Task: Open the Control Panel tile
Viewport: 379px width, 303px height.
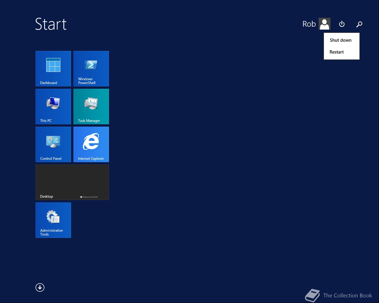Action: (53, 144)
